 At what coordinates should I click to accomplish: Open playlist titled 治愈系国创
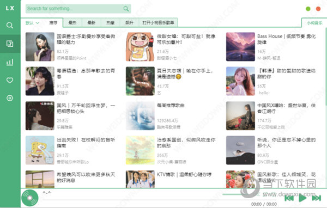186,143
